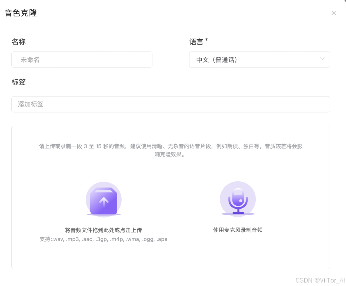Close the 音色克隆 dialog
Image resolution: width=346 pixels, height=286 pixels.
tap(334, 13)
